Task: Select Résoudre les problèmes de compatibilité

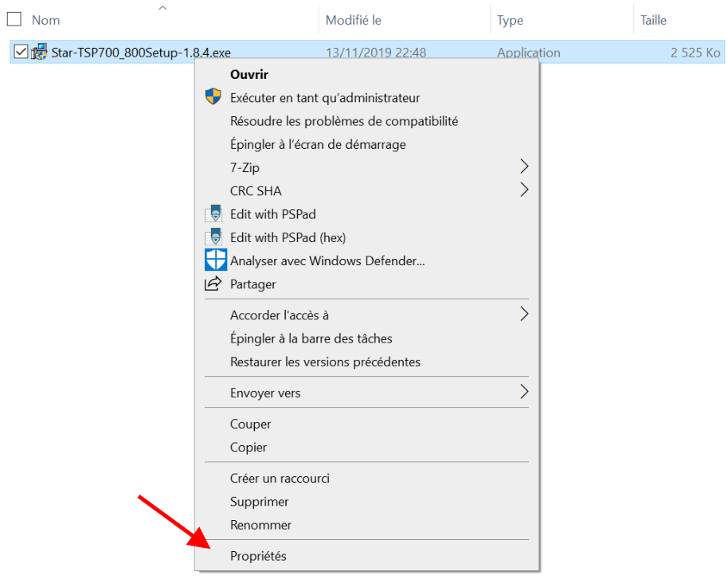Action: pyautogui.click(x=343, y=121)
